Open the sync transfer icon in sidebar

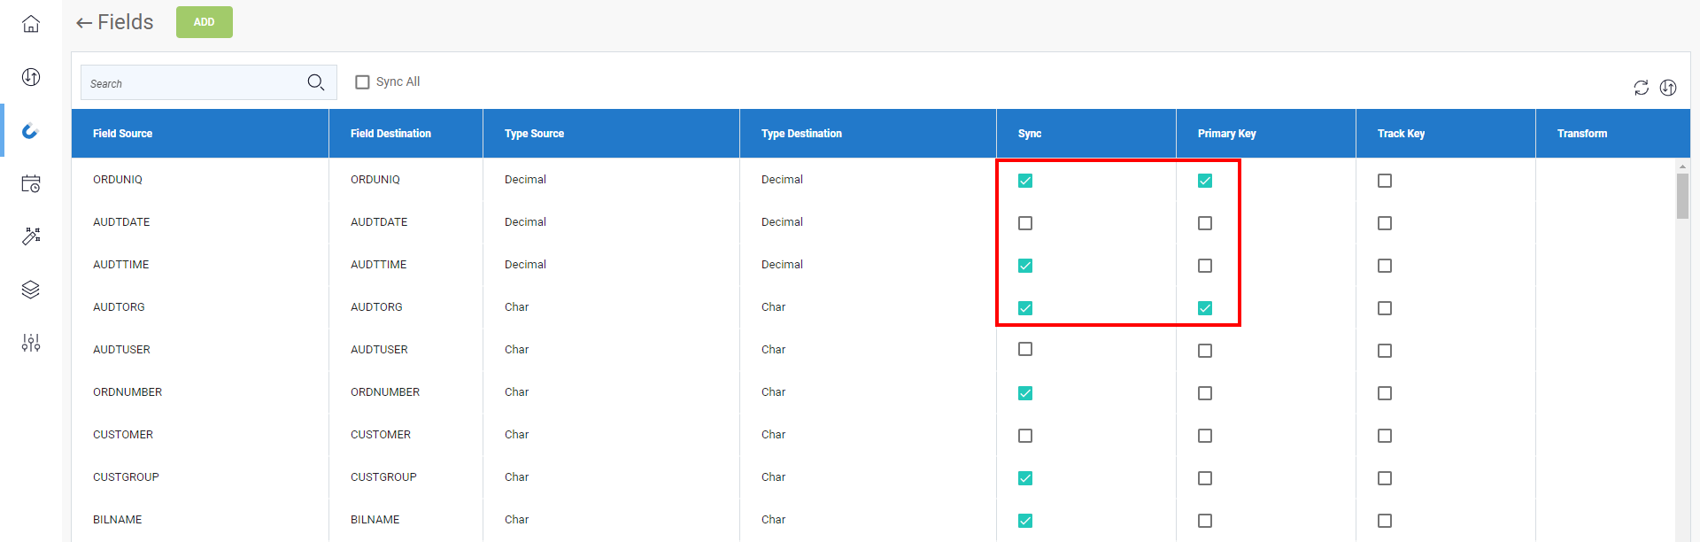[x=31, y=77]
